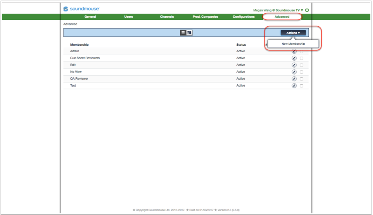Go to the Configurations tab
The image size is (373, 215).
coord(244,16)
